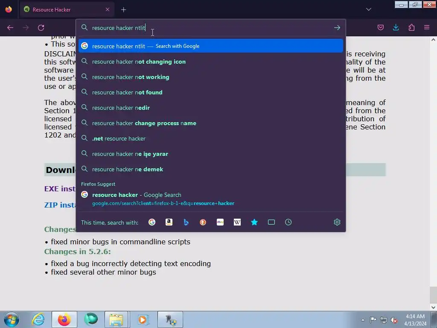437x328 pixels.
Task: Open the Downloads toolbar icon
Action: coord(396,27)
